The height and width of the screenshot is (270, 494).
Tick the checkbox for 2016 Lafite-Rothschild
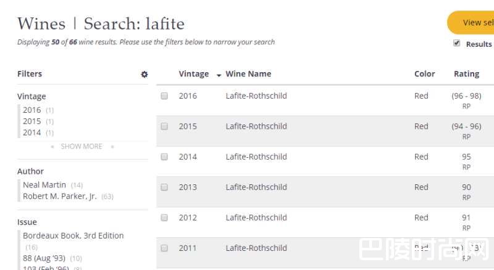pos(164,96)
